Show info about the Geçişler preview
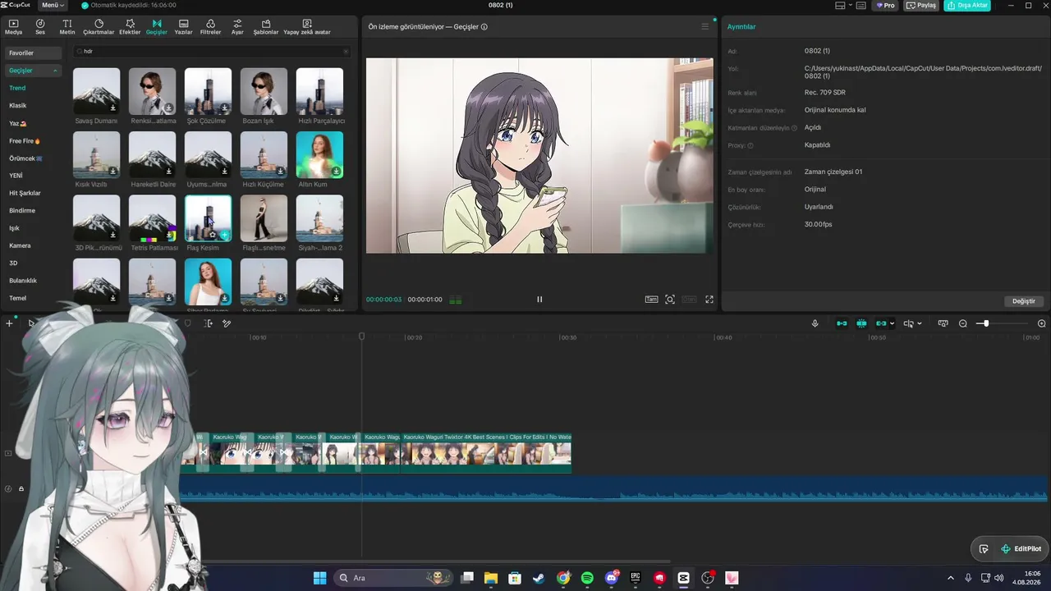This screenshot has height=591, width=1051. coord(484,27)
